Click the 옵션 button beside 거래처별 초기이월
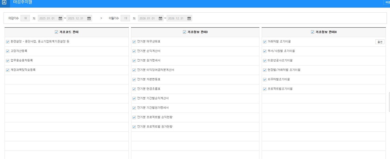 [x=380, y=42]
